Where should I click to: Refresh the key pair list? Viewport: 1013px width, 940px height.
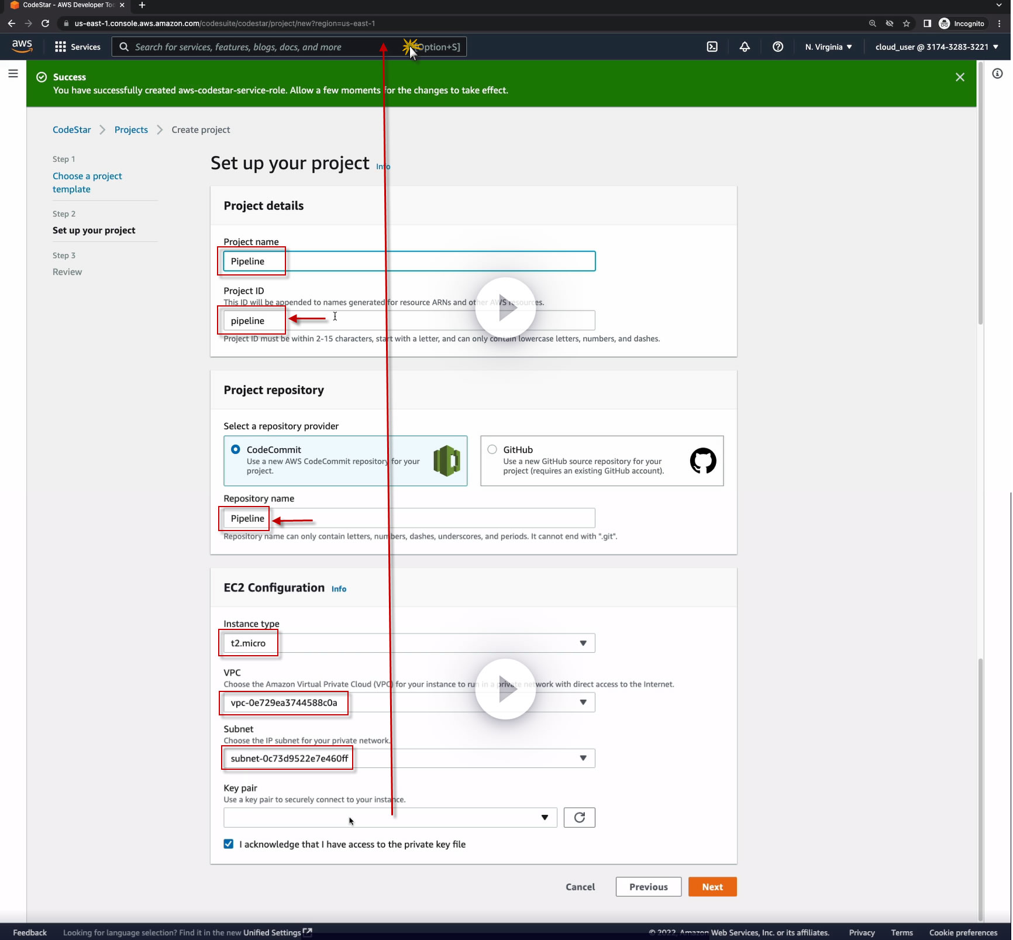coord(579,817)
